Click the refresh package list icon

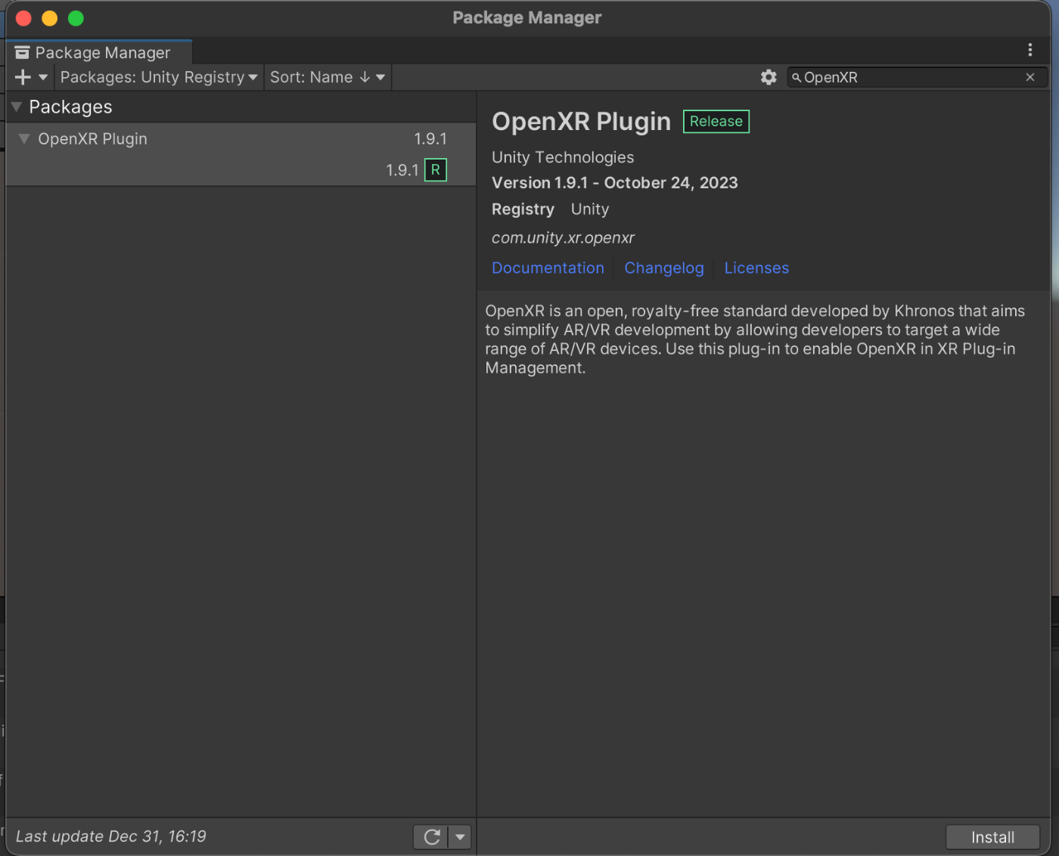point(432,837)
